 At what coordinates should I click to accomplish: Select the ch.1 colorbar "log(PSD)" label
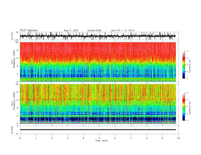click(190, 66)
